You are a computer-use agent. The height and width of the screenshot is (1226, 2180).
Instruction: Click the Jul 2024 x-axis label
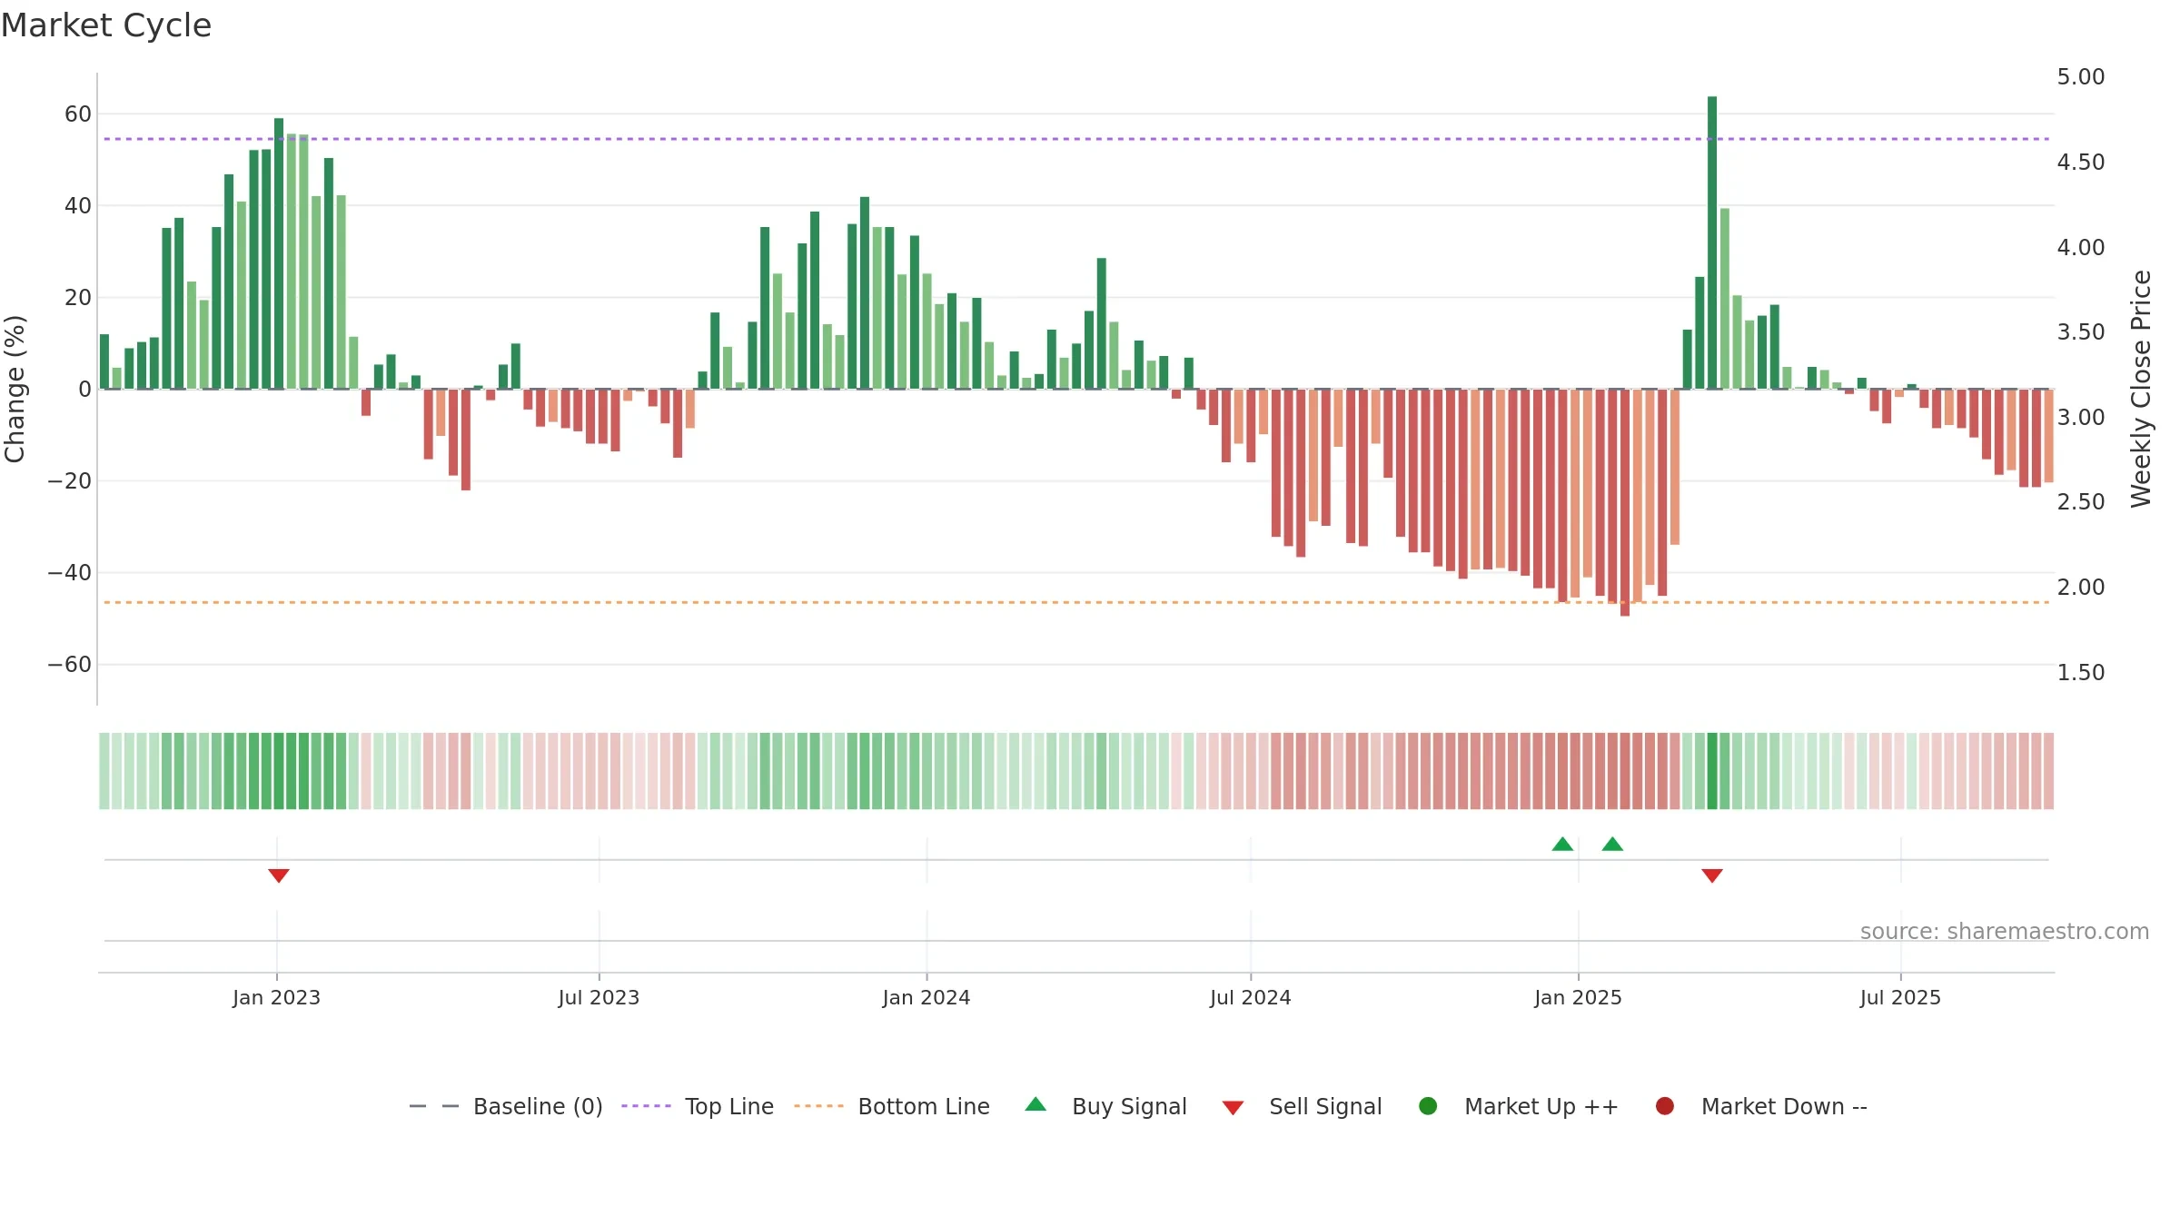pyautogui.click(x=1250, y=997)
